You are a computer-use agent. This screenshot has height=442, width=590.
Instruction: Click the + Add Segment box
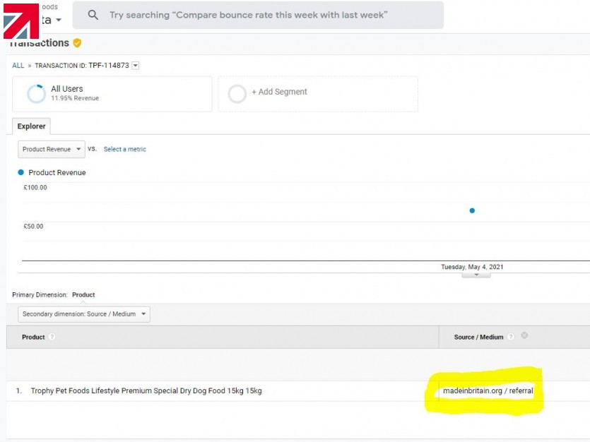317,94
